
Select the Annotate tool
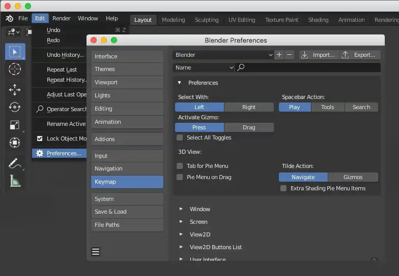click(x=15, y=163)
